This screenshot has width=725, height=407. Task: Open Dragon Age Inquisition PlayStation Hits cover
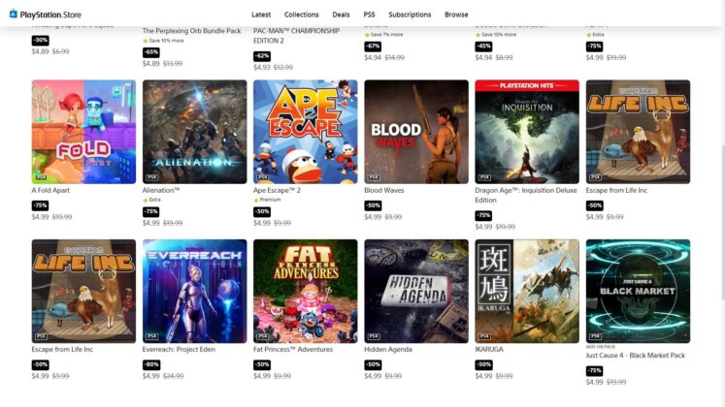pos(527,132)
